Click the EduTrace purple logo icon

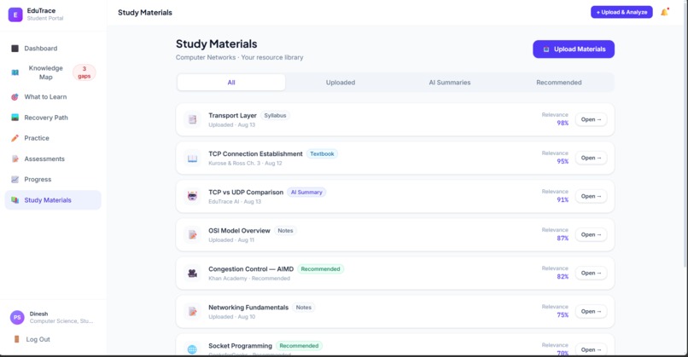click(x=15, y=14)
